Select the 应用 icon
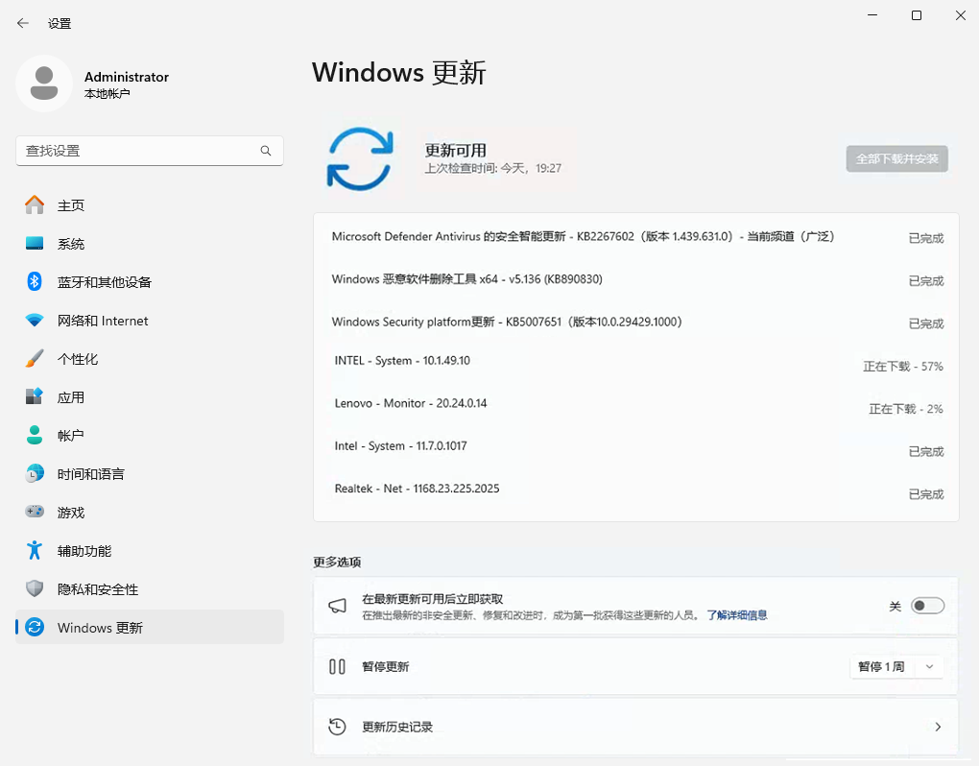 click(38, 396)
